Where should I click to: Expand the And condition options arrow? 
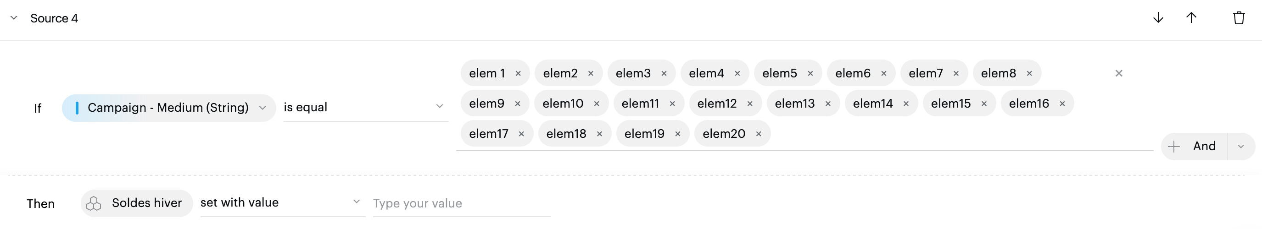[x=1240, y=146]
